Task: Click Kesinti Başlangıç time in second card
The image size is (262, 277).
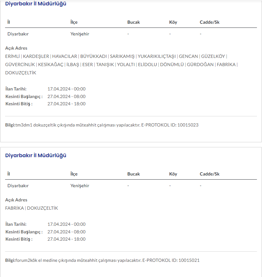Action: point(66,232)
